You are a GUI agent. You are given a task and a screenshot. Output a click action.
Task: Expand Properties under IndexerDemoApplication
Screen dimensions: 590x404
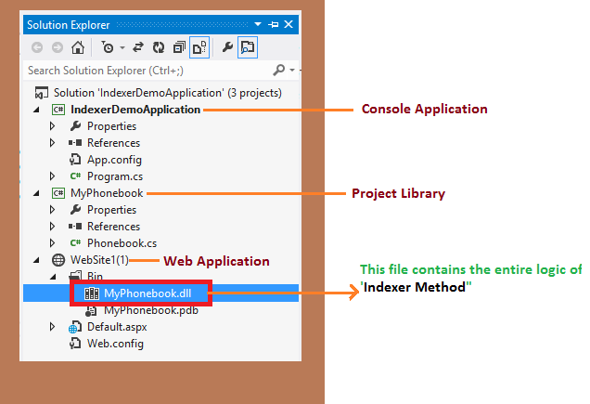52,126
